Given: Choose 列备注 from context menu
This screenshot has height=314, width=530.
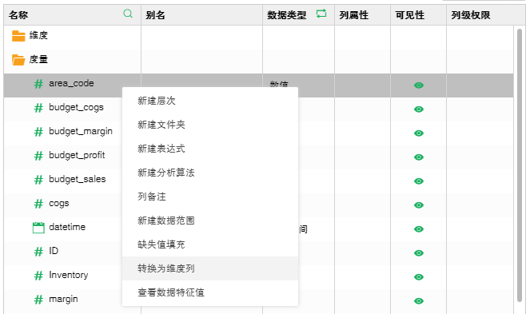Looking at the screenshot, I should coord(210,197).
